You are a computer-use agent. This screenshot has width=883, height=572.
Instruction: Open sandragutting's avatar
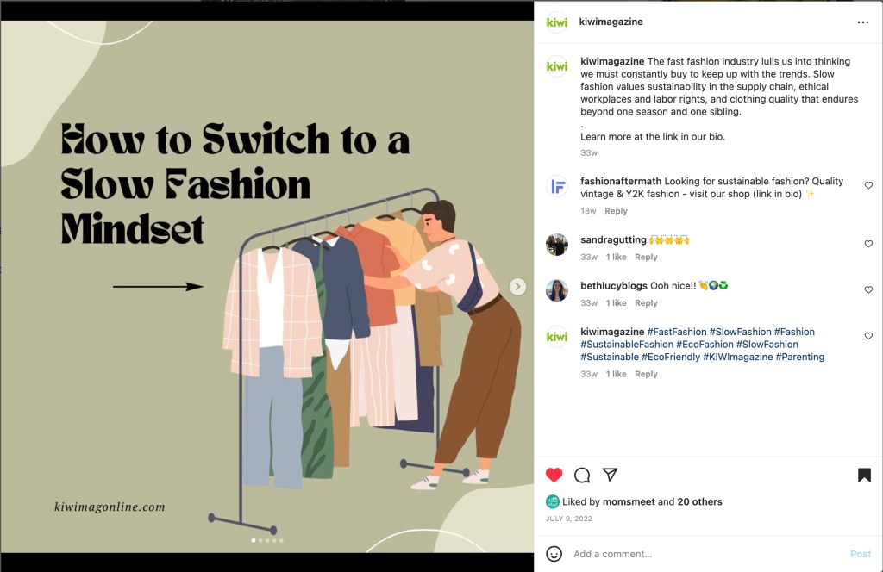click(557, 245)
